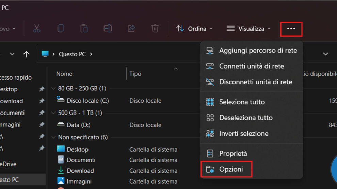Click the Tipo column header
Viewport: 337px width, 189px height.
[x=135, y=74]
